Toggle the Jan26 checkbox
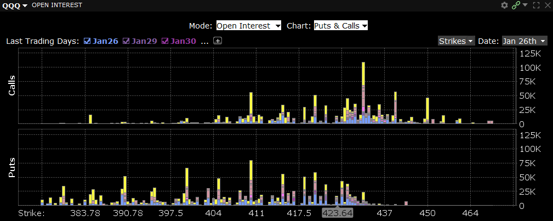 click(x=87, y=41)
